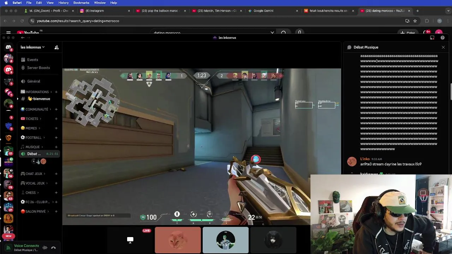The width and height of the screenshot is (452, 254).
Task: Open the Events item in sidebar
Action: point(32,60)
